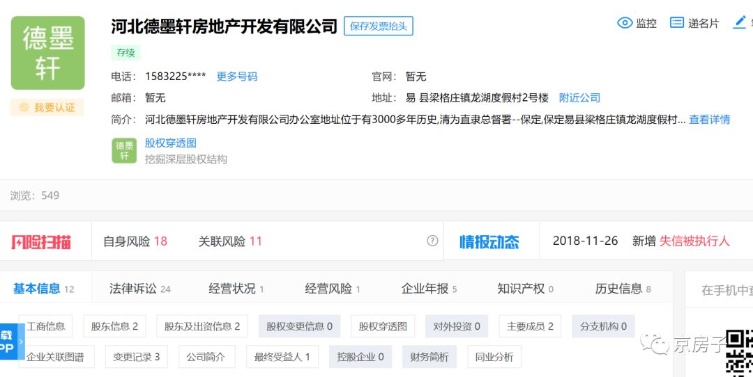This screenshot has width=753, height=377.
Task: Open 附近公司 link
Action: point(579,98)
